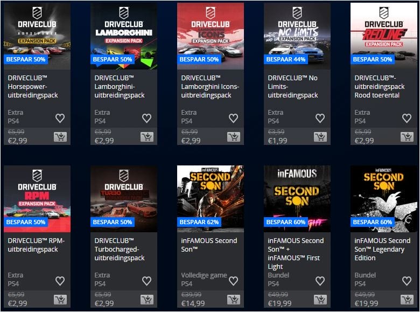Wishlist the Lamborghini Icons pack with heart
This screenshot has height=312, width=420.
tap(233, 118)
